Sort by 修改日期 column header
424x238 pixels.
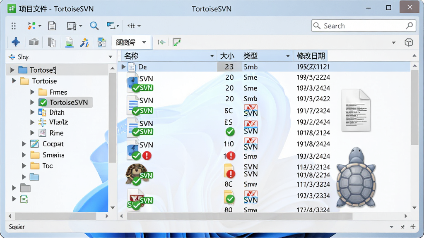[311, 56]
